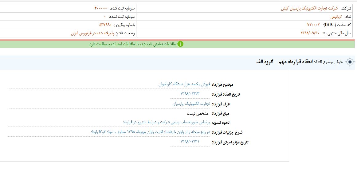Click the settlement method field text

166,122
